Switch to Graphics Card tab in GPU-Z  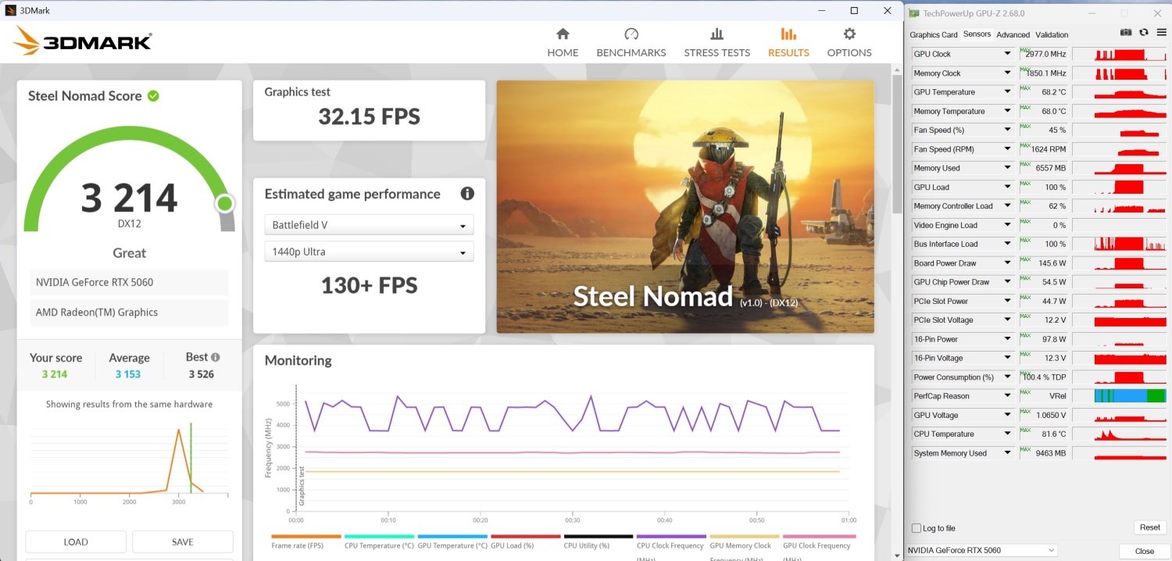pyautogui.click(x=933, y=34)
